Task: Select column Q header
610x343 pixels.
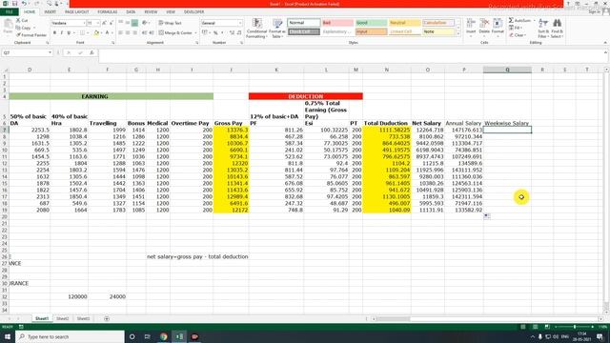Action: (x=507, y=70)
